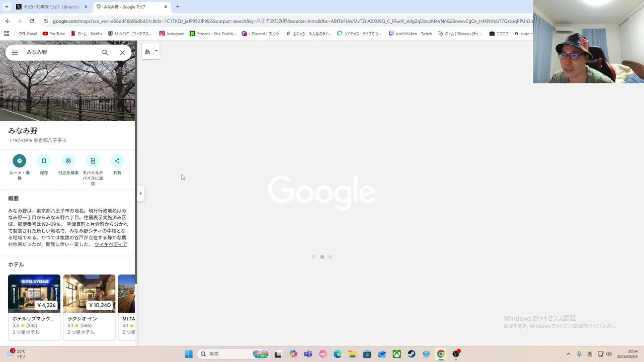Open a new browser tab
644x362 pixels.
[x=178, y=7]
